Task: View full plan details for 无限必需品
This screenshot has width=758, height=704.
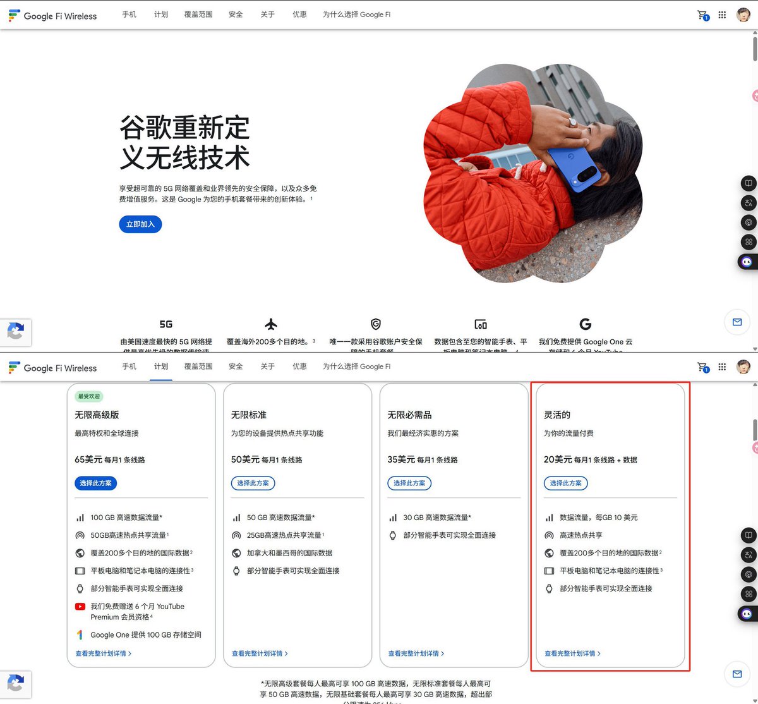Action: pos(416,653)
